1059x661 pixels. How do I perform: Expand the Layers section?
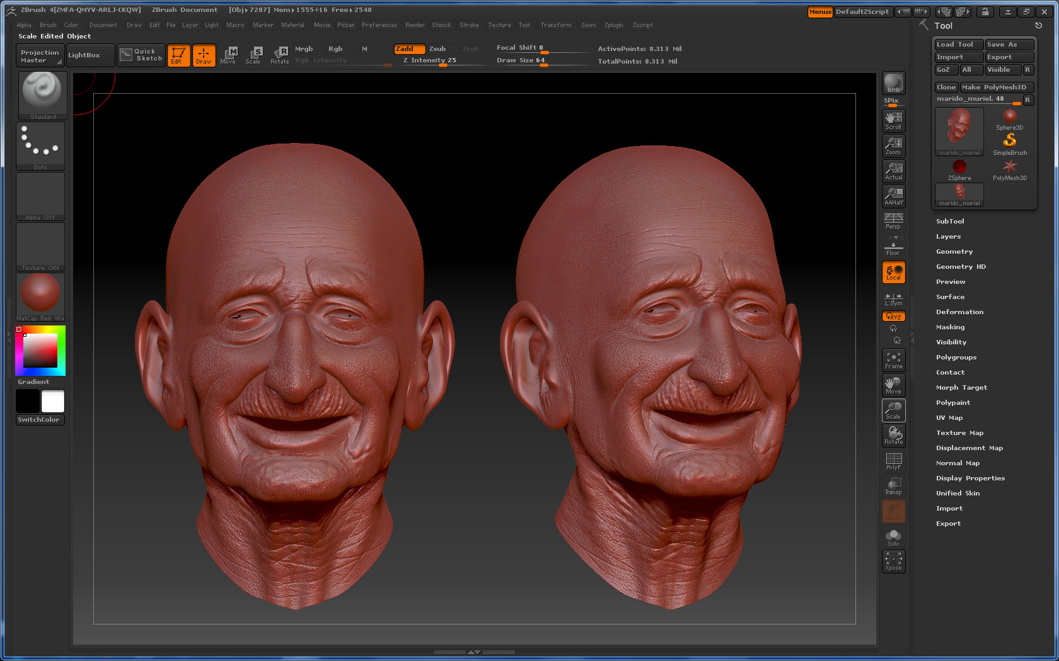coord(948,237)
